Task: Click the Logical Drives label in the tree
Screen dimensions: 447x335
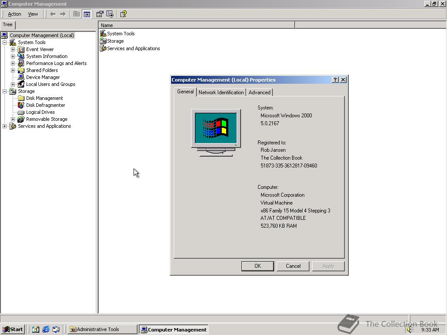Action: (x=41, y=112)
